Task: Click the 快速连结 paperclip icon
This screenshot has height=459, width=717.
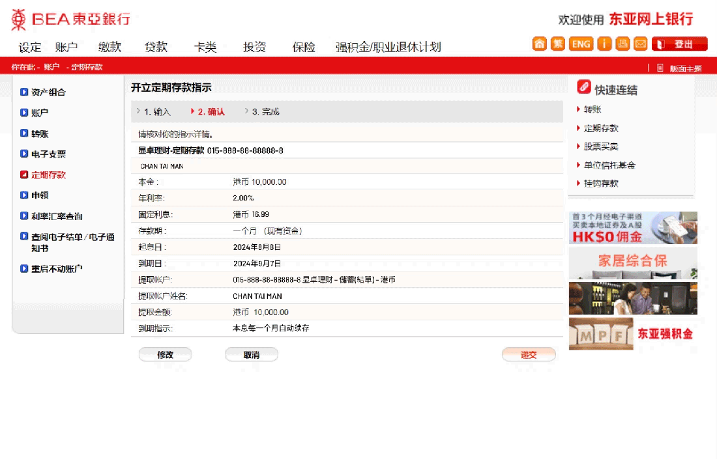Action: click(584, 87)
